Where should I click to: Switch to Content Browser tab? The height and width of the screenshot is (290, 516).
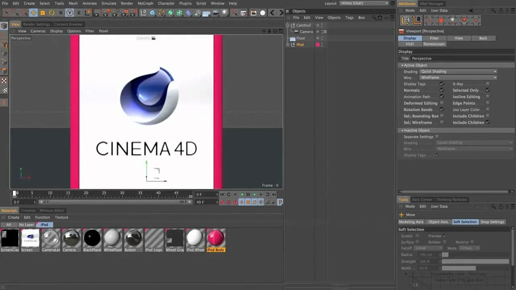pyautogui.click(x=68, y=24)
